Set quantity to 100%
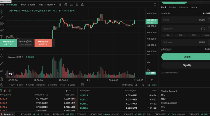 (x=205, y=35)
